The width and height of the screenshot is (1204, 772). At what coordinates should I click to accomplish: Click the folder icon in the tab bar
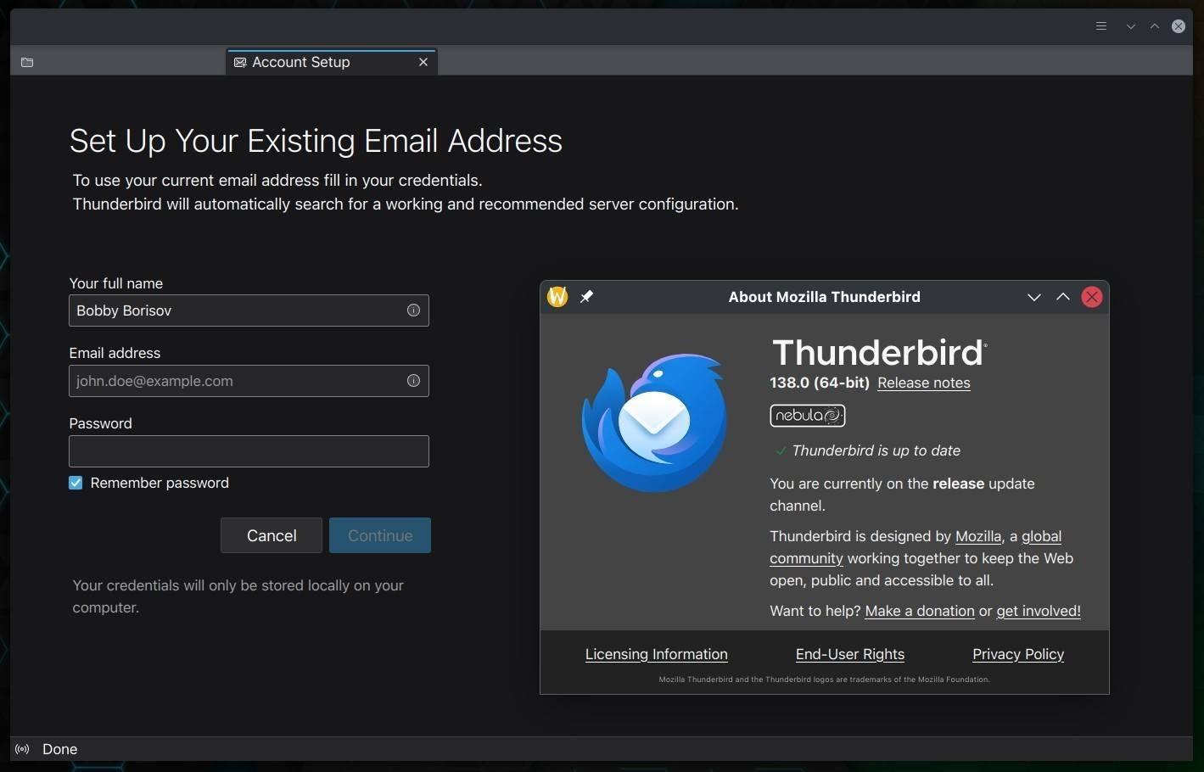(26, 62)
